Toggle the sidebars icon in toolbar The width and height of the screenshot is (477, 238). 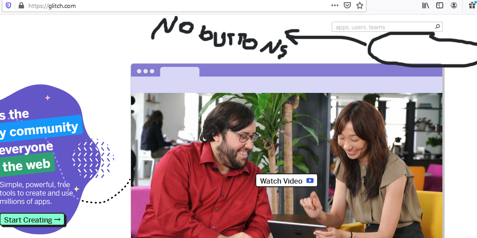tap(440, 5)
